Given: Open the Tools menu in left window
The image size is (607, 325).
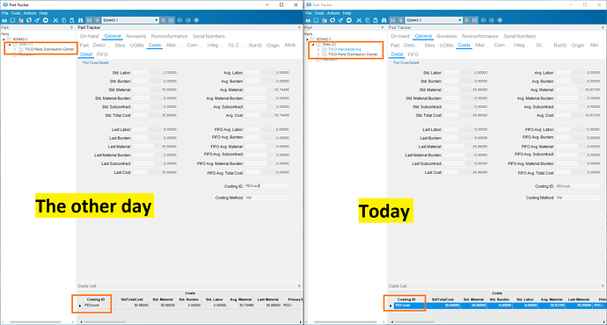Looking at the screenshot, I should click(16, 13).
